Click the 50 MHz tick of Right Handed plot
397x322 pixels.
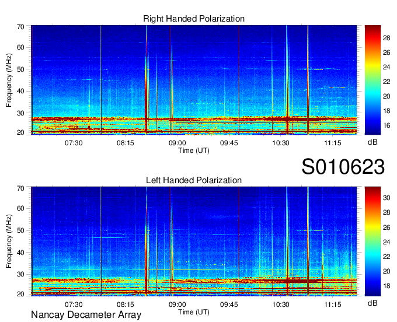pos(20,69)
